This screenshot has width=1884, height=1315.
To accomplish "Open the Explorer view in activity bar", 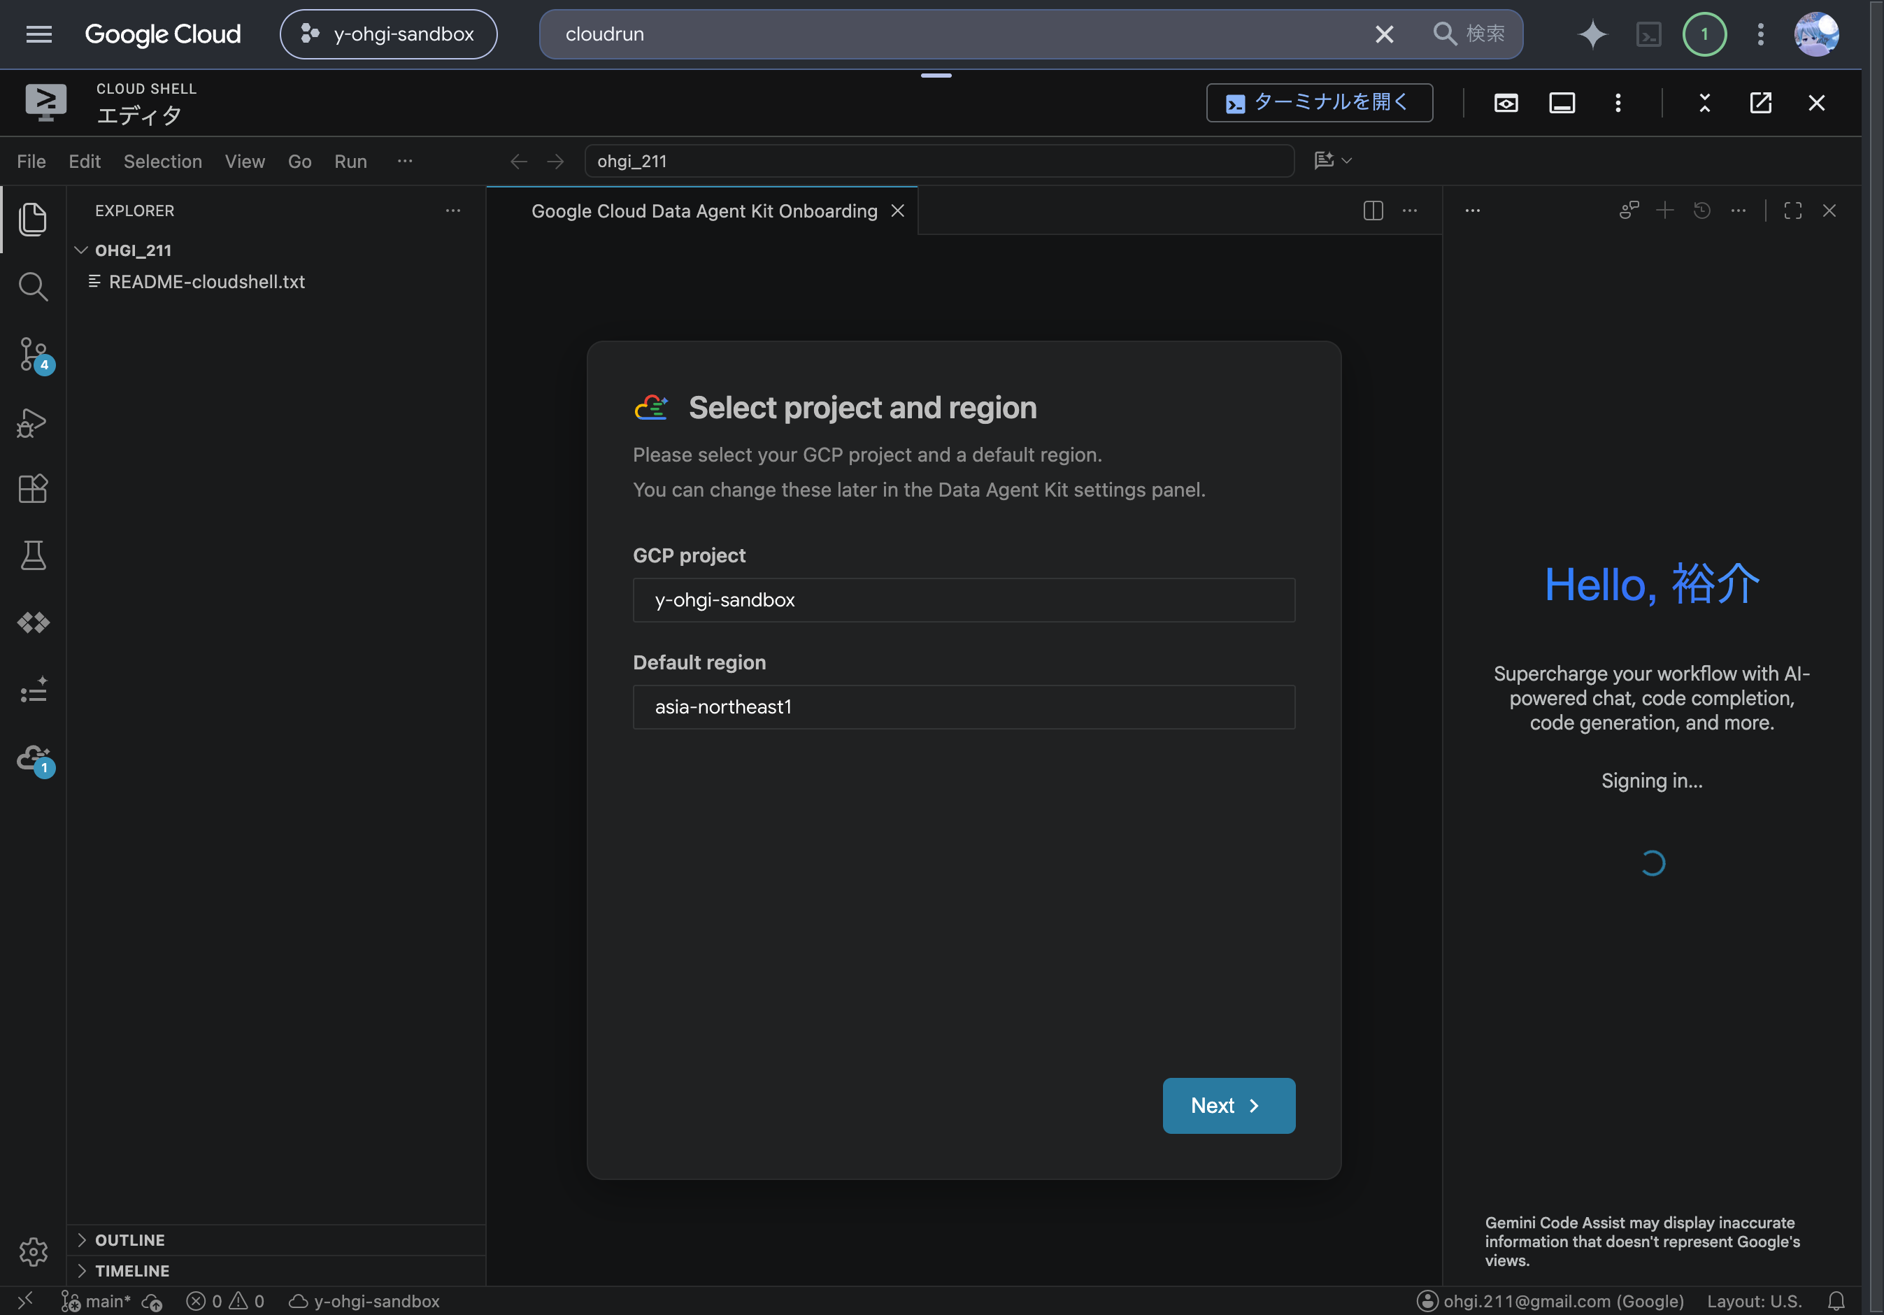I will 33,219.
